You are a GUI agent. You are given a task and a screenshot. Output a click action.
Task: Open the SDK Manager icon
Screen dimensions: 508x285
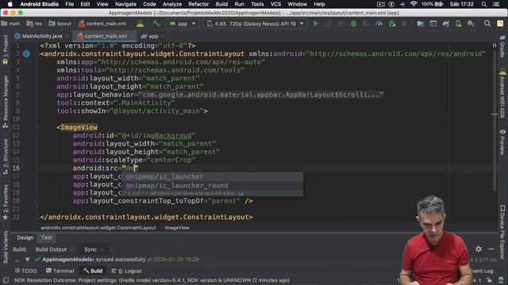point(471,24)
